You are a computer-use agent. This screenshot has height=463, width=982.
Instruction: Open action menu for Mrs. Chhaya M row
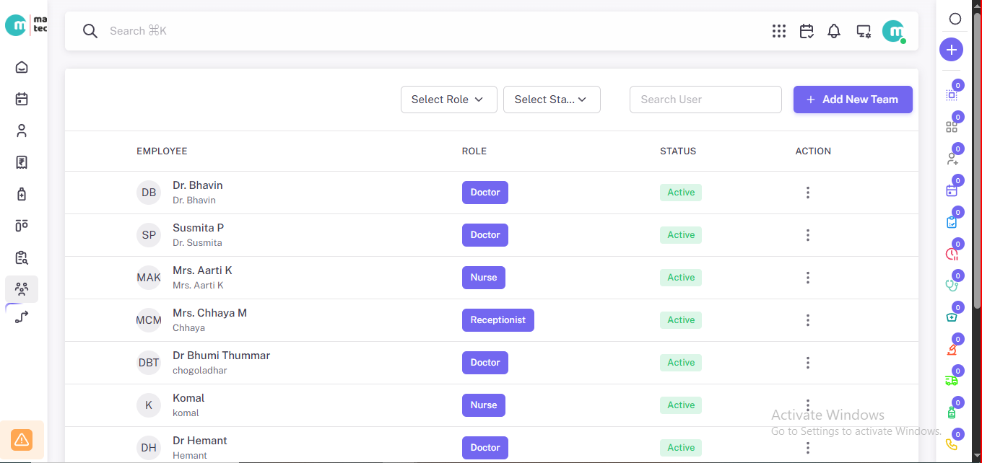[x=808, y=320]
